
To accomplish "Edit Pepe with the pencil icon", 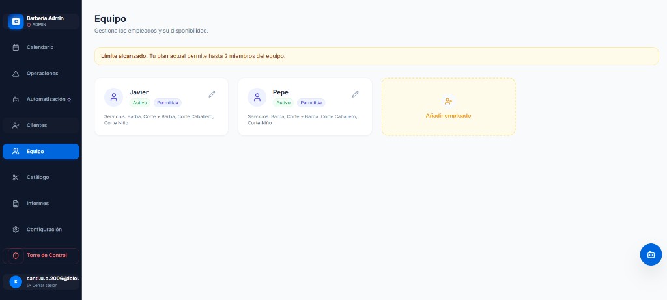I will (356, 94).
